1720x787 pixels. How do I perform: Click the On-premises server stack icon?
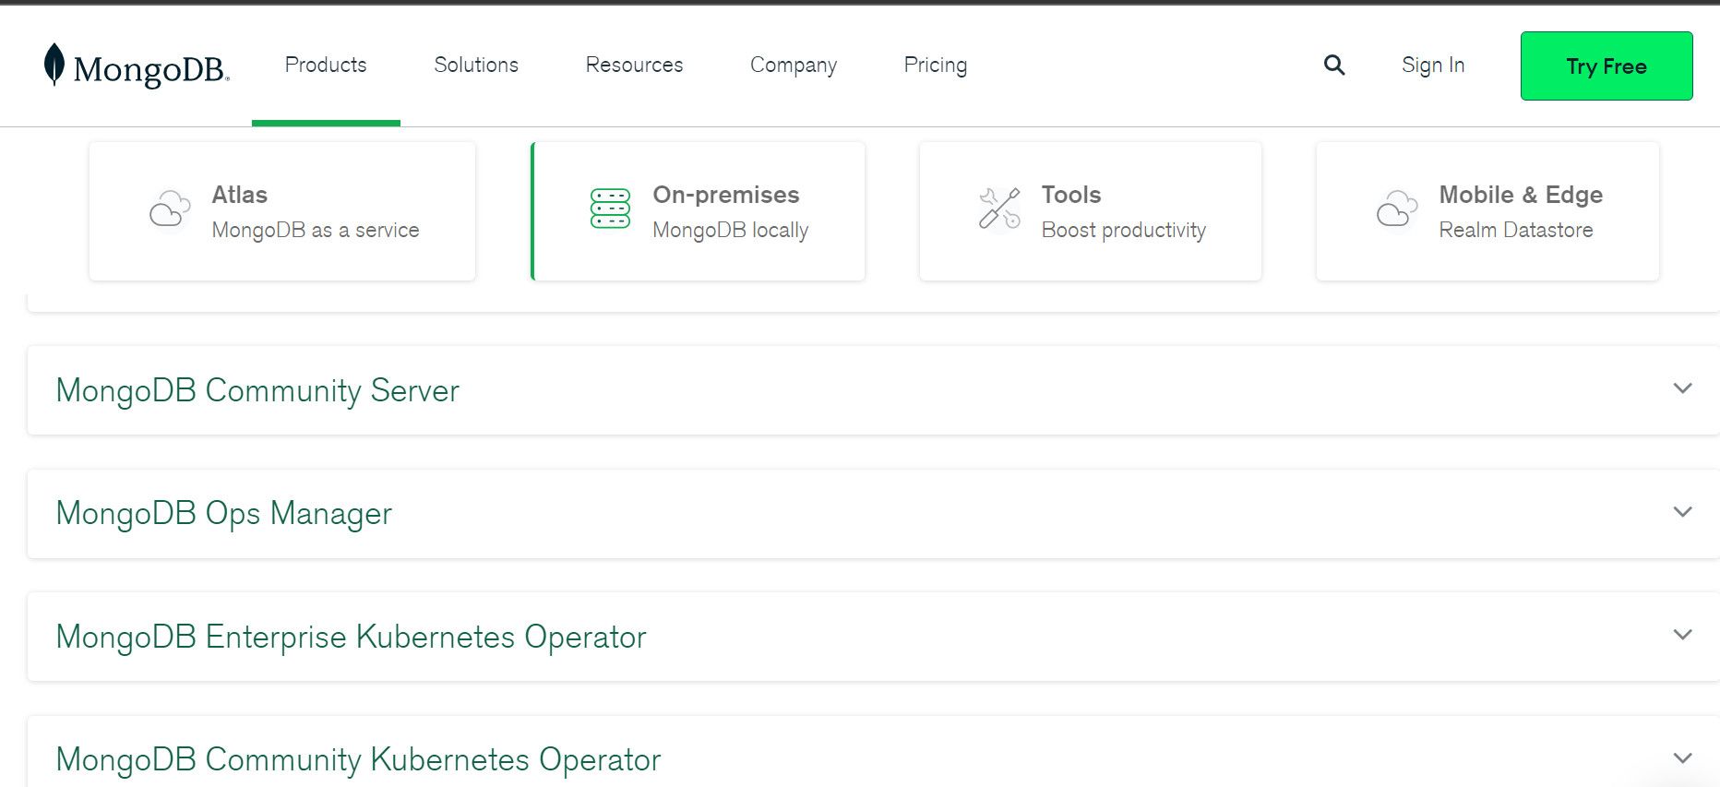point(610,209)
